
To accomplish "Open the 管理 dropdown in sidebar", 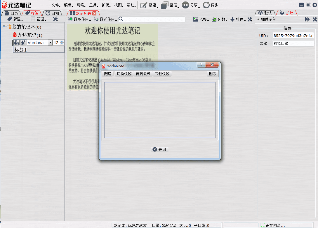I will [39, 19].
